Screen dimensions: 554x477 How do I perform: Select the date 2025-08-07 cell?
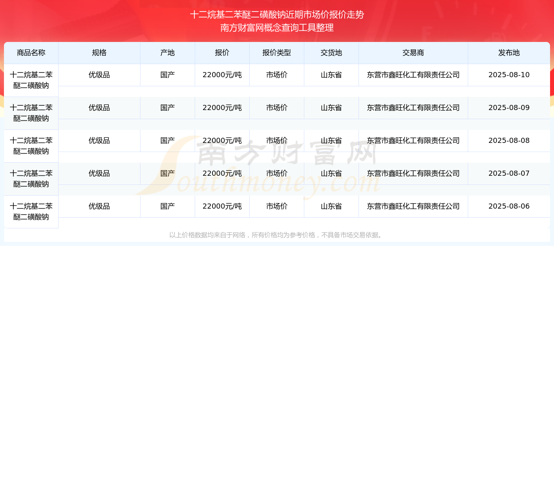pos(509,173)
